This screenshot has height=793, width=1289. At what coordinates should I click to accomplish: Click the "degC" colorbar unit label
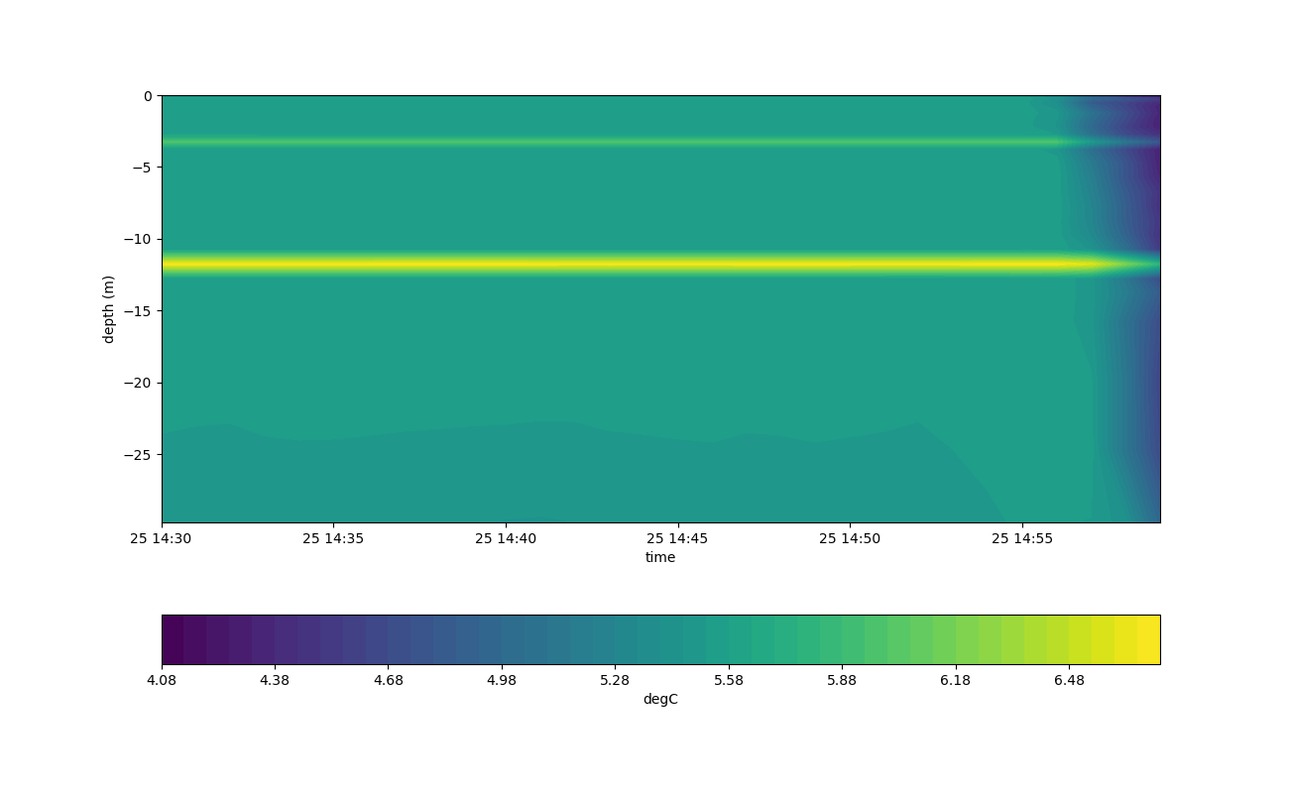660,700
